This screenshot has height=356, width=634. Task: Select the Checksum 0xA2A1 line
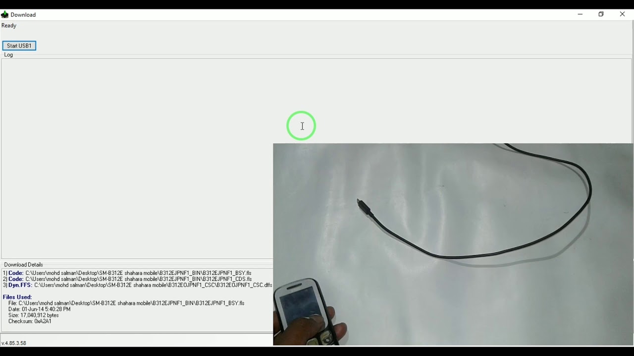tap(30, 321)
